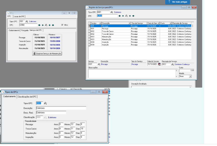Click previous-record arrow in Registro de Serviços
217x146 pixels.
pos(123,16)
